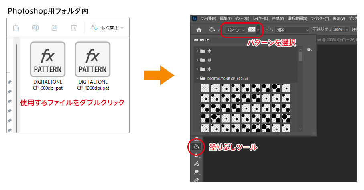364x190 pixels.
Task: Select DIGITALTONE CP_600dpi.pat file
Action: point(48,66)
